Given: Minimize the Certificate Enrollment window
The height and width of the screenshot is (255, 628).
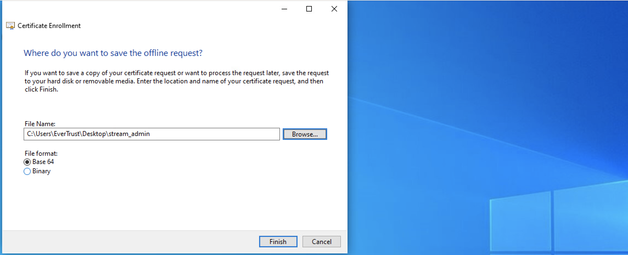Looking at the screenshot, I should pos(284,9).
